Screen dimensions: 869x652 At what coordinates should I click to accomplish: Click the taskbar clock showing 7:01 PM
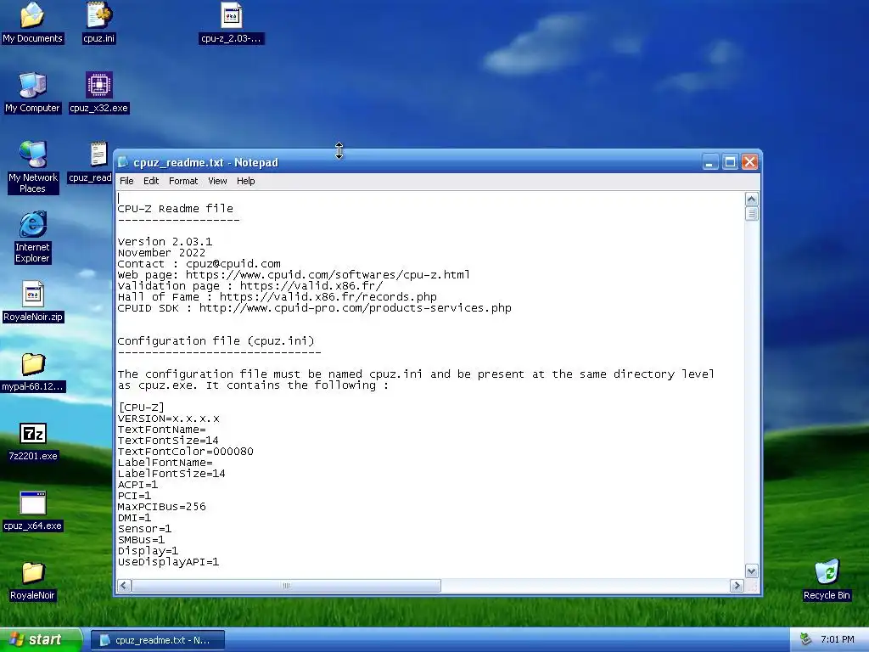[837, 639]
